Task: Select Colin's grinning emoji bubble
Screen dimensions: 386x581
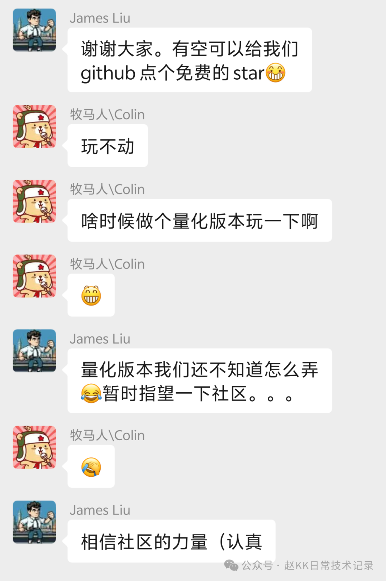Action: point(91,295)
